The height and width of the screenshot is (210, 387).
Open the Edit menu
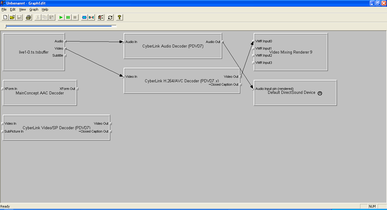(13, 9)
